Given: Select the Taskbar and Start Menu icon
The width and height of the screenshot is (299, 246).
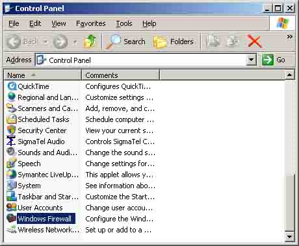Looking at the screenshot, I should 12,197.
